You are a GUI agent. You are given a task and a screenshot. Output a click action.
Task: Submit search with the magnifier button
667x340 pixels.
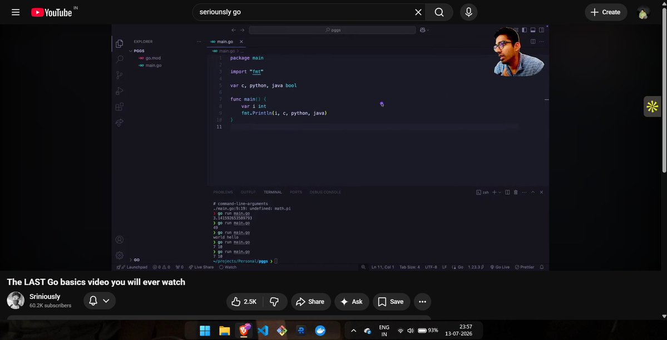point(439,12)
